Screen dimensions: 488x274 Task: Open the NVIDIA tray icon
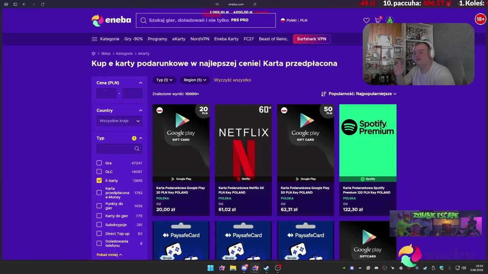coord(344,268)
